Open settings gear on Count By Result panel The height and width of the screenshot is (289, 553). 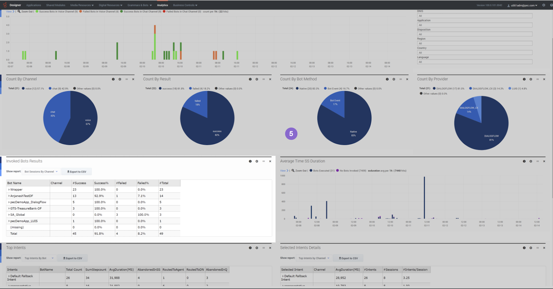pyautogui.click(x=257, y=79)
